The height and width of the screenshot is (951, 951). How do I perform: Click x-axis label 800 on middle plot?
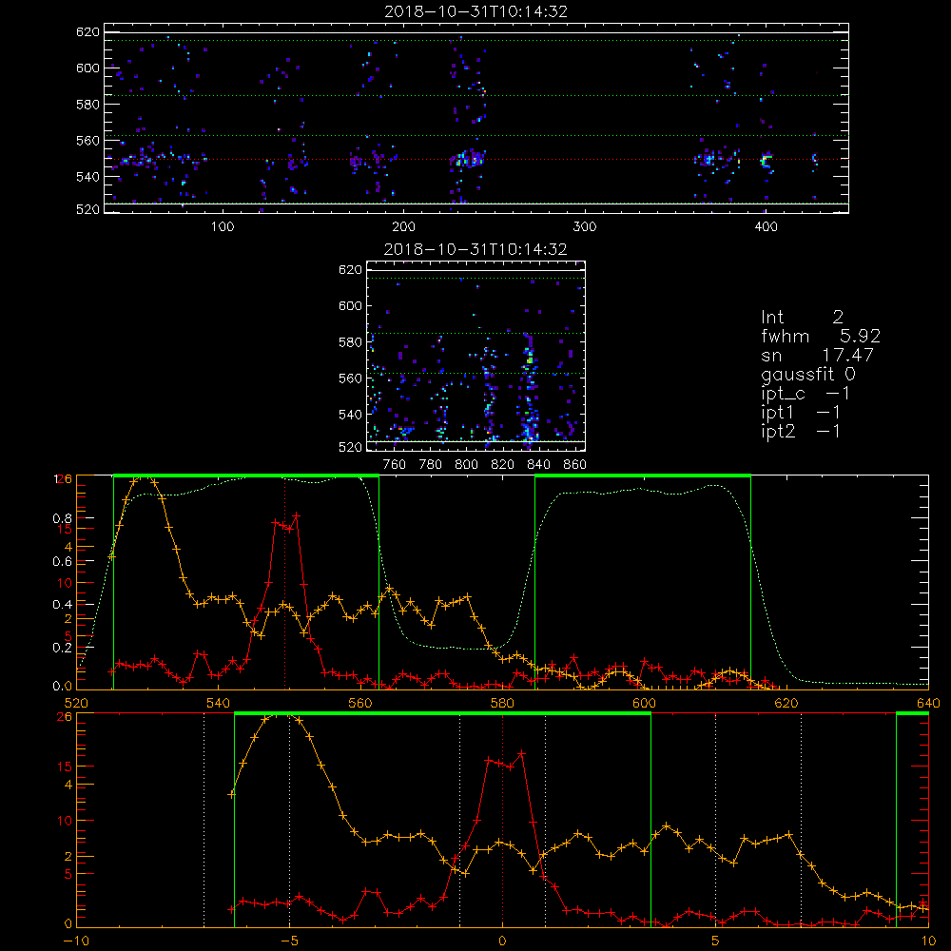[466, 465]
